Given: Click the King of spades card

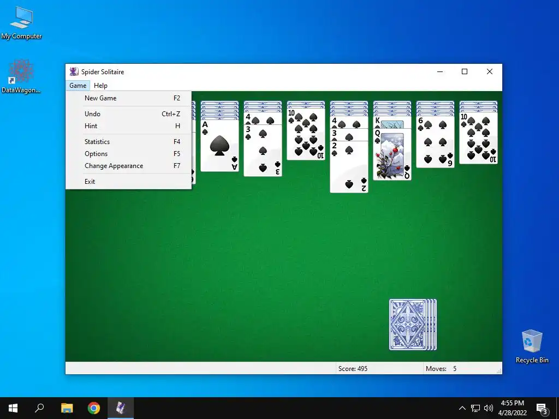Looking at the screenshot, I should (x=392, y=122).
